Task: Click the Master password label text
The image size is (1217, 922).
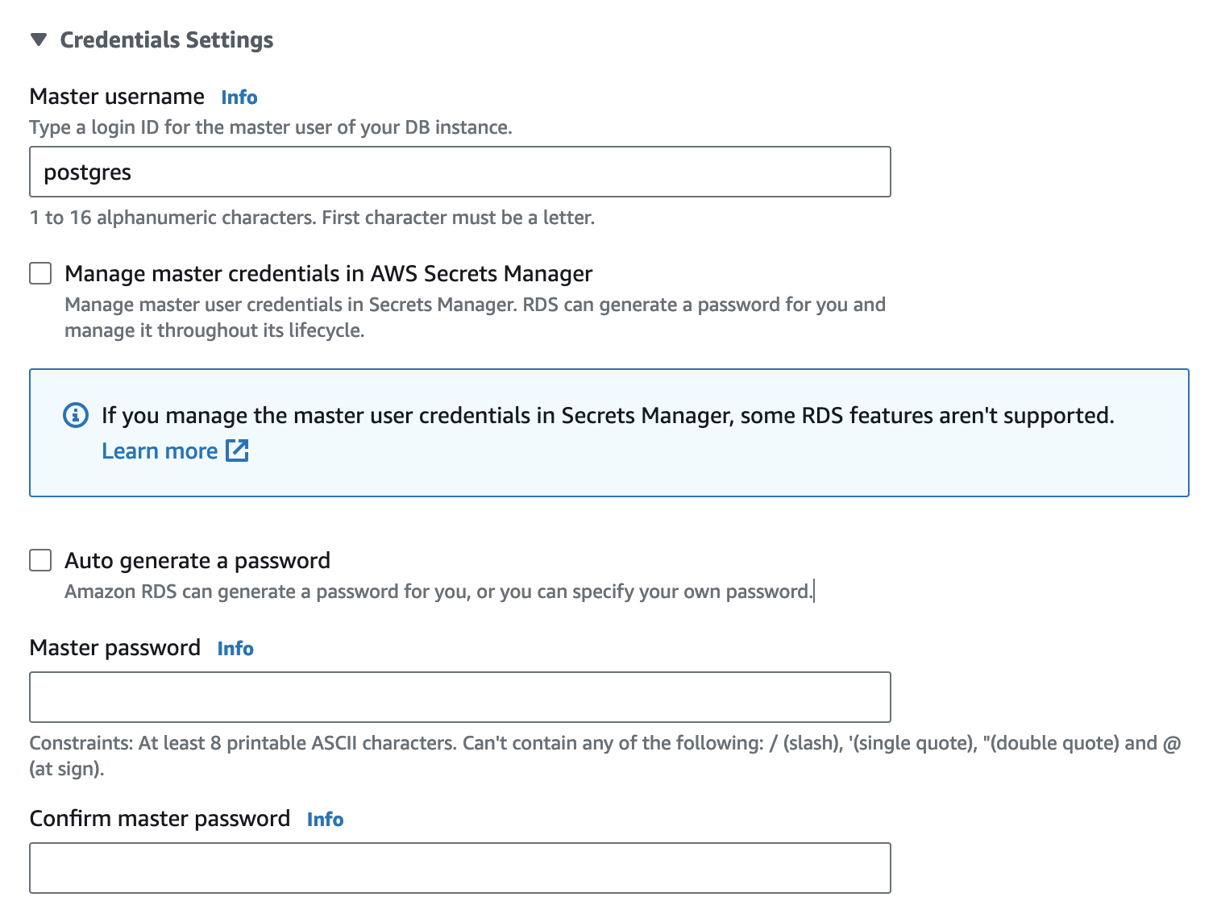Action: (x=115, y=648)
